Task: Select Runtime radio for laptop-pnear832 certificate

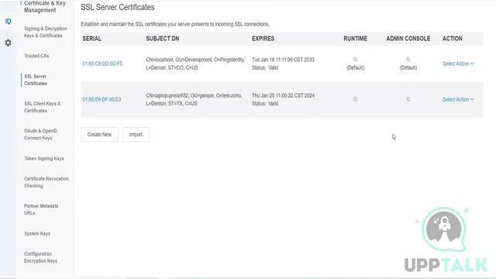Action: click(x=355, y=99)
